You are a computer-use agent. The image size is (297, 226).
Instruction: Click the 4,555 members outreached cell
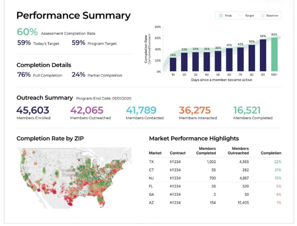pyautogui.click(x=244, y=162)
